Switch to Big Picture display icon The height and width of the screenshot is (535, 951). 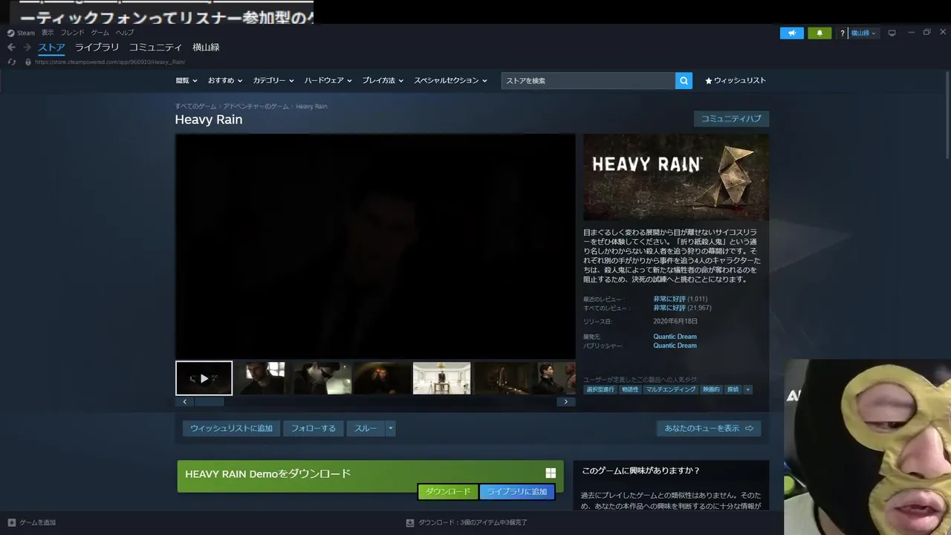coord(892,33)
